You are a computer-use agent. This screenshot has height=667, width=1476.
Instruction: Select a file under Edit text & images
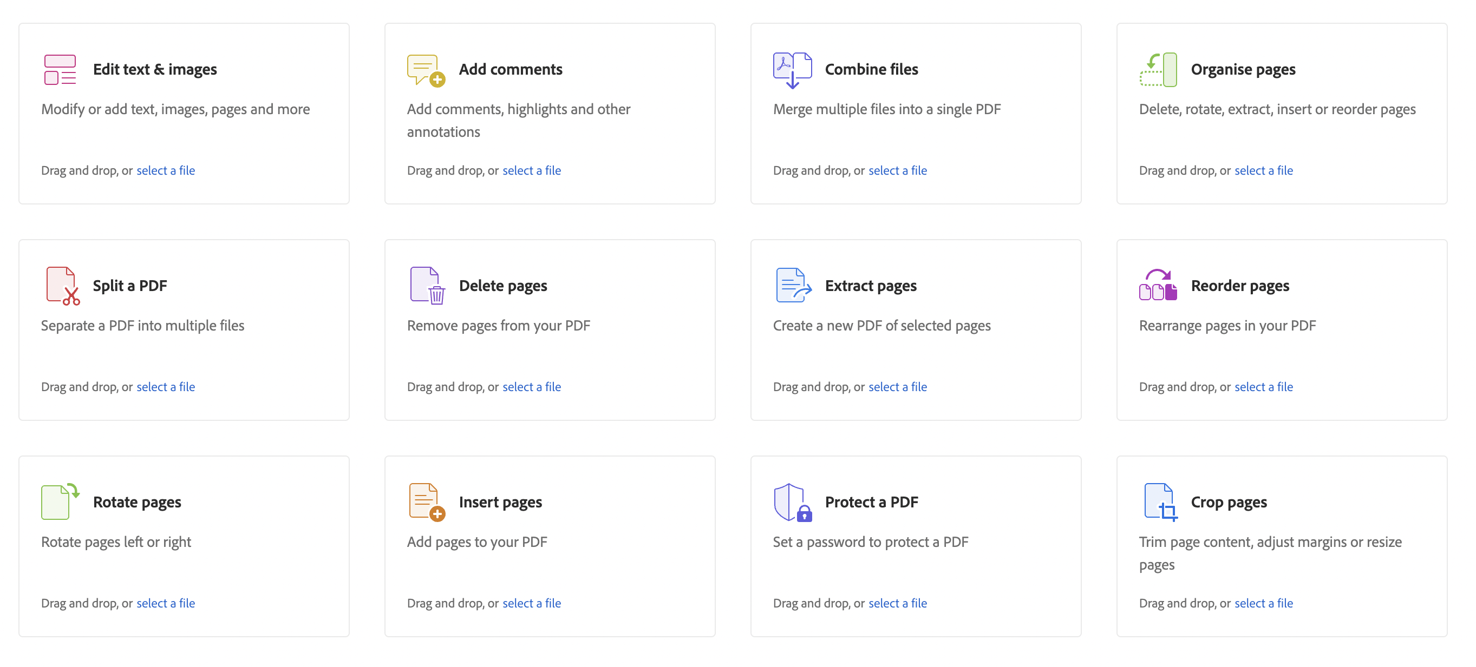(x=166, y=170)
